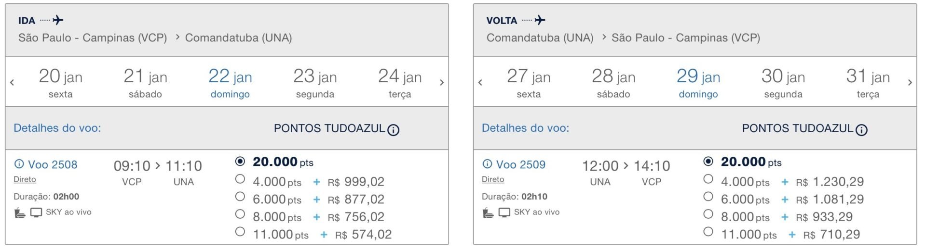Click the PONTOS TUDOAZUL info icon for outbound
926x249 pixels.
(x=394, y=130)
